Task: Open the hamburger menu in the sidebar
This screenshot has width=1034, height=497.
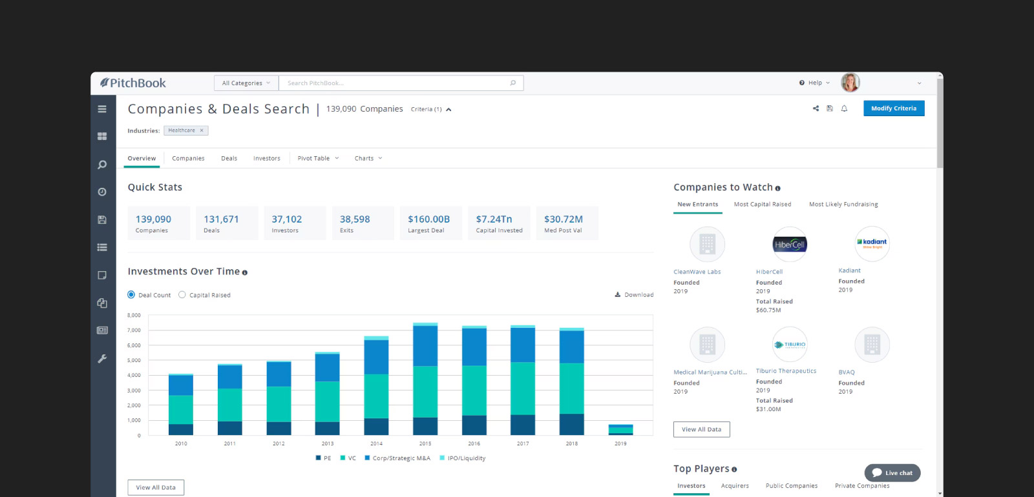Action: point(102,109)
